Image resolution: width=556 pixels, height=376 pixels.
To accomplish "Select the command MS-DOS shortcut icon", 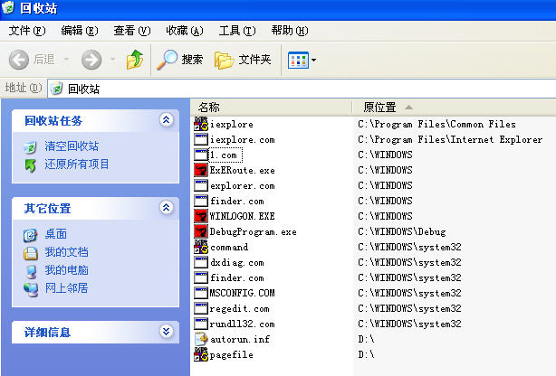I will point(201,247).
